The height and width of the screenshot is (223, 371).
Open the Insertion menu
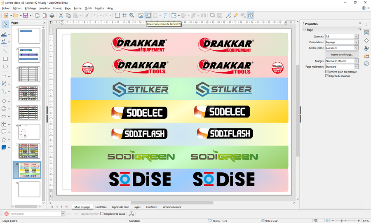[x=45, y=8]
